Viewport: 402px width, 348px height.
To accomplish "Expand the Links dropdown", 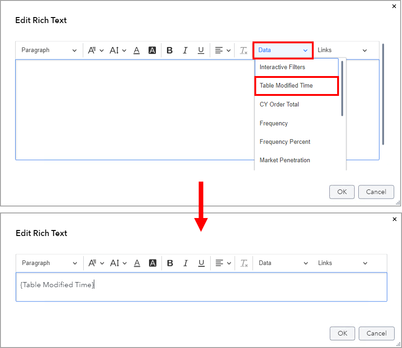I will click(343, 50).
